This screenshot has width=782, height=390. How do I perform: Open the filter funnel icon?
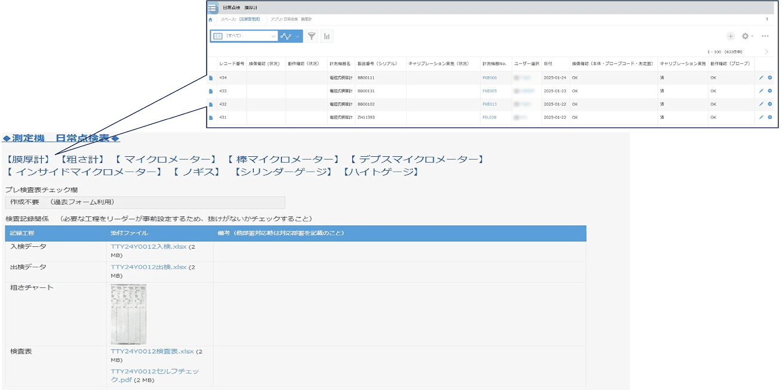tap(312, 36)
